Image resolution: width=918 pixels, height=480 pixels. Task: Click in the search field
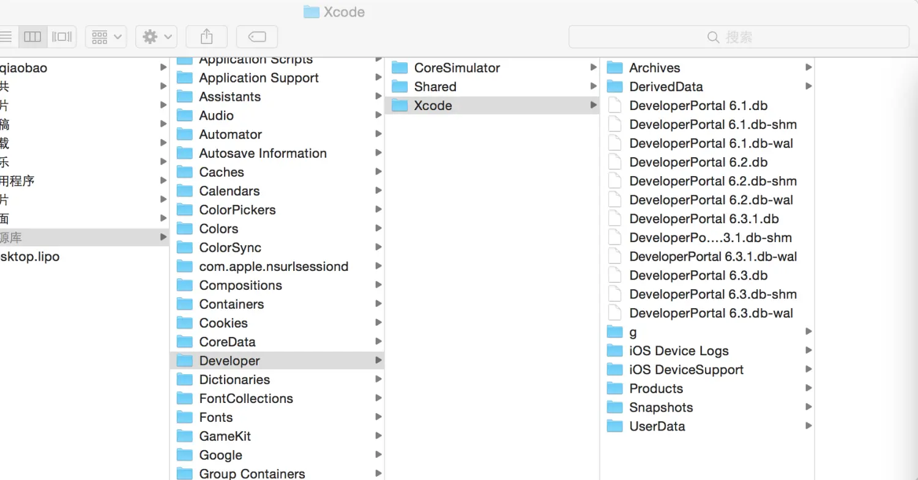pos(739,37)
